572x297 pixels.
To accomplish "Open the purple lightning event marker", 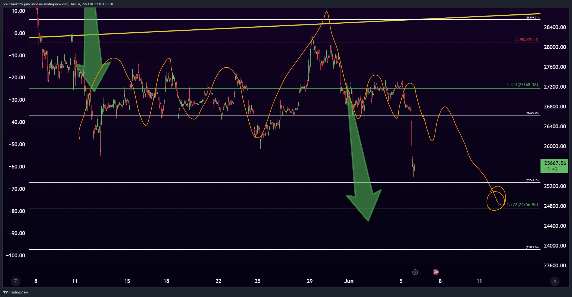I will coord(415,272).
